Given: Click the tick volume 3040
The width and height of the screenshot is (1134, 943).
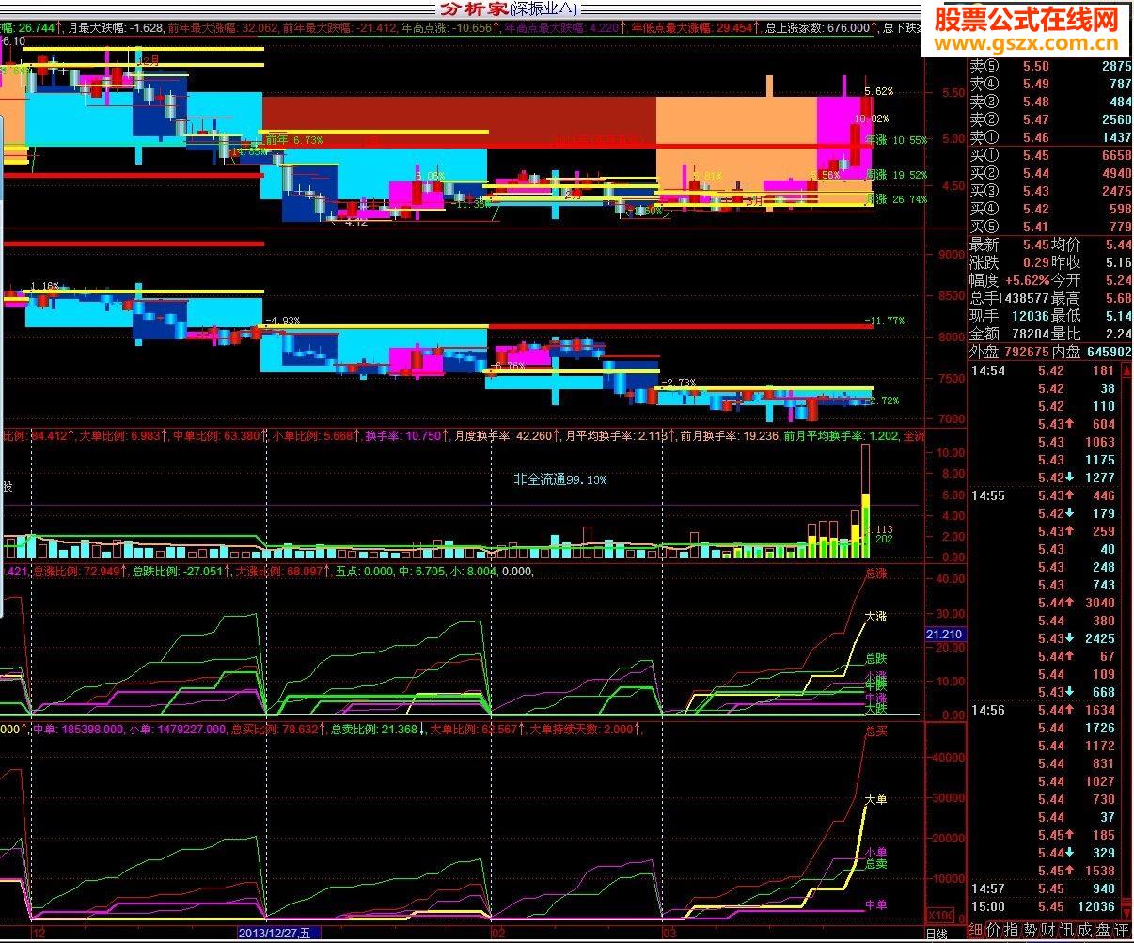Looking at the screenshot, I should 1099,603.
